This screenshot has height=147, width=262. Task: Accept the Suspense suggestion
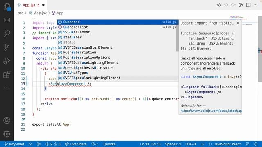tap(118, 22)
